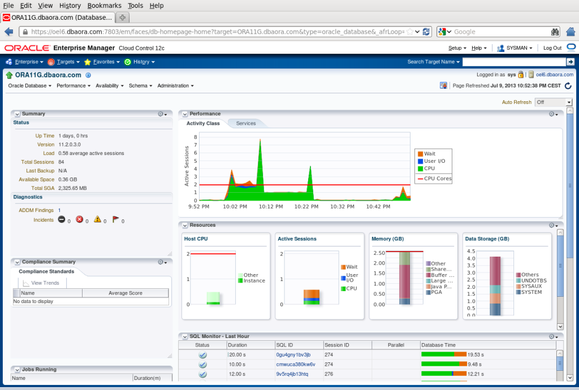Open the oel6.dbaora.com host link
The image size is (579, 390).
pos(555,75)
